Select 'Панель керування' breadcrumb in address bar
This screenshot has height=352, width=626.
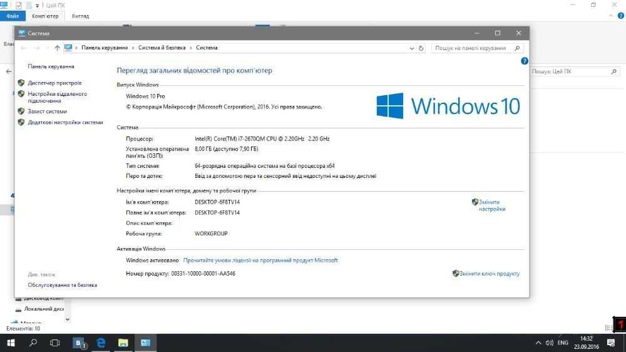point(105,48)
